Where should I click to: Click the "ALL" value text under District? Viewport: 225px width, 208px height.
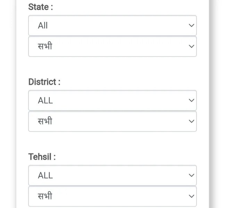[x=45, y=100]
